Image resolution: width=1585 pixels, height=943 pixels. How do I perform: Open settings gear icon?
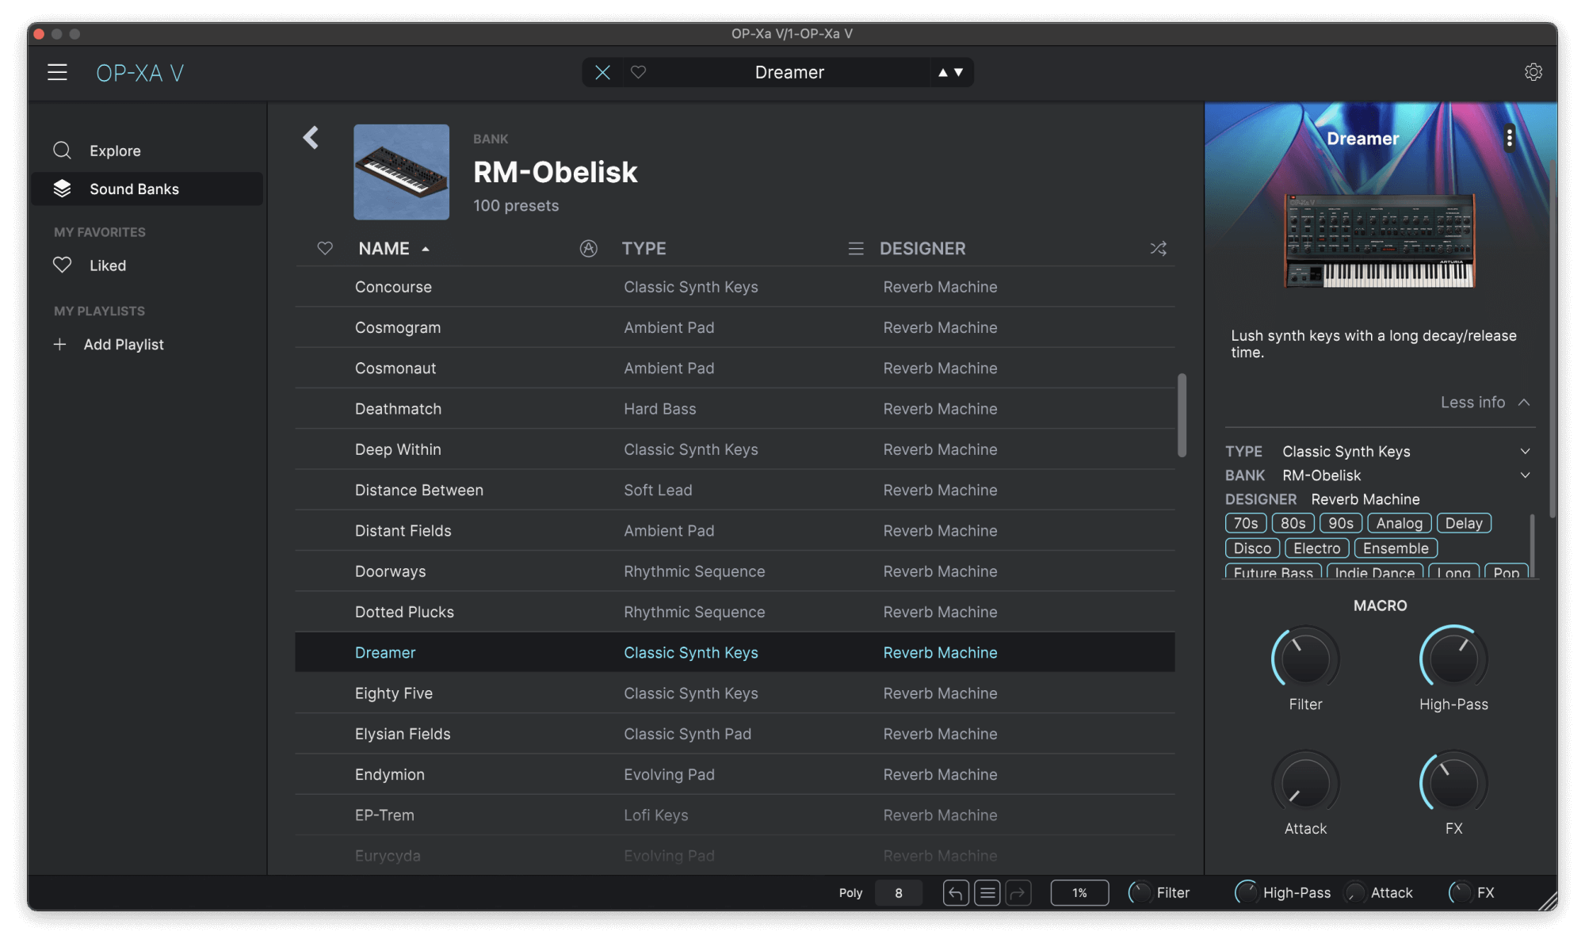click(1533, 72)
